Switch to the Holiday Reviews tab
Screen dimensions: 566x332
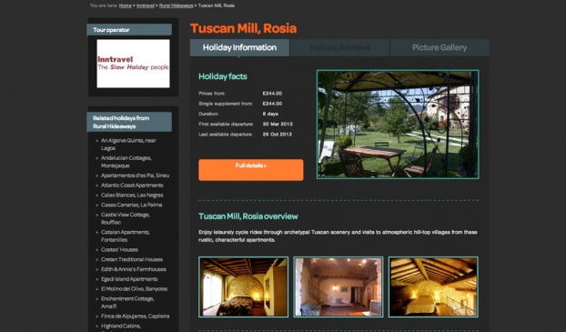[x=339, y=47]
